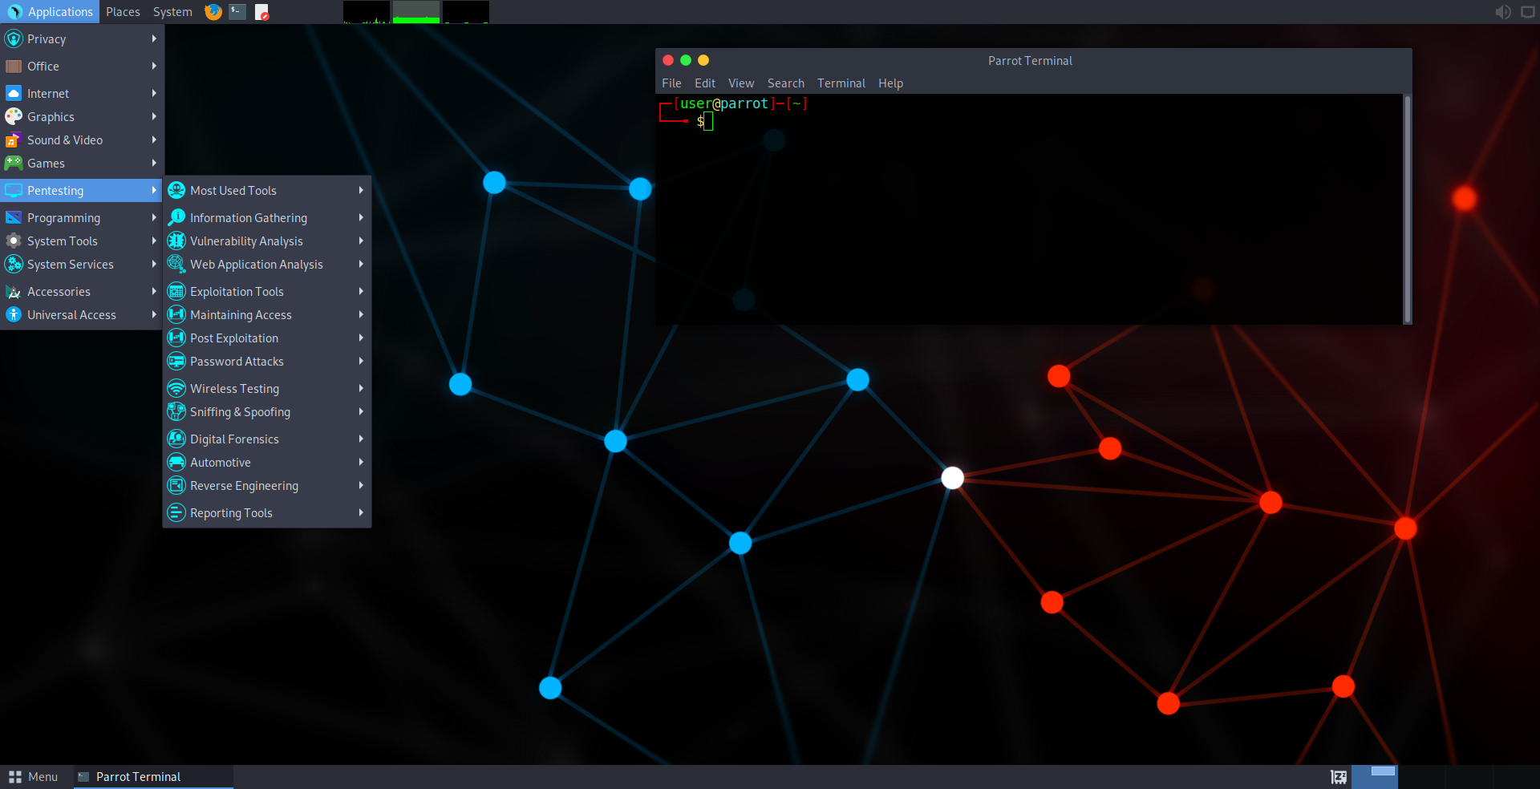Open the Digital Forensics tools category
Image resolution: width=1540 pixels, height=789 pixels.
pyautogui.click(x=233, y=439)
